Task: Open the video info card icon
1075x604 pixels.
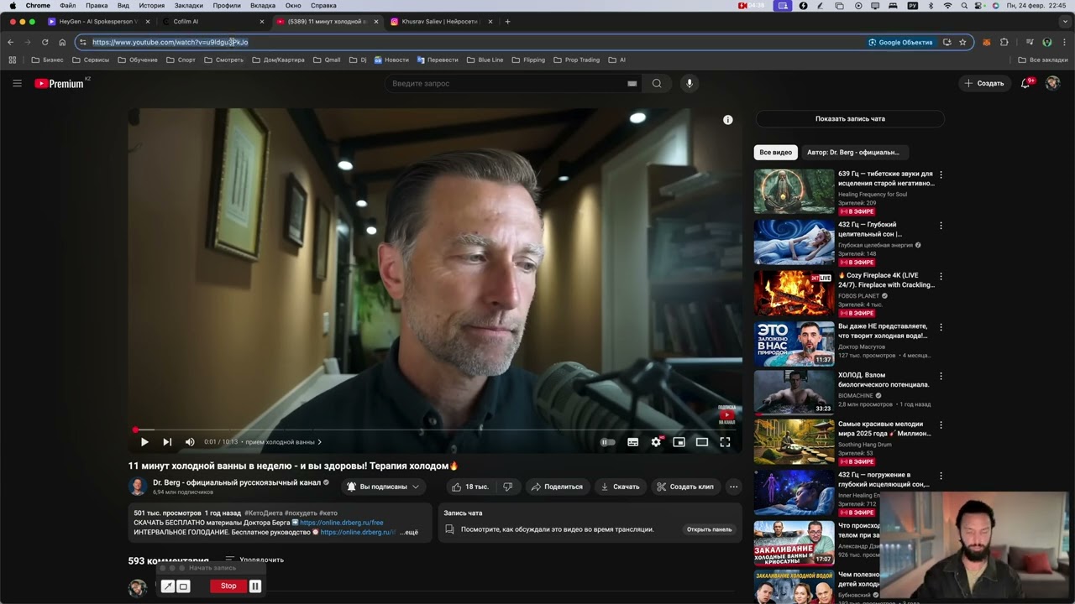Action: tap(728, 120)
